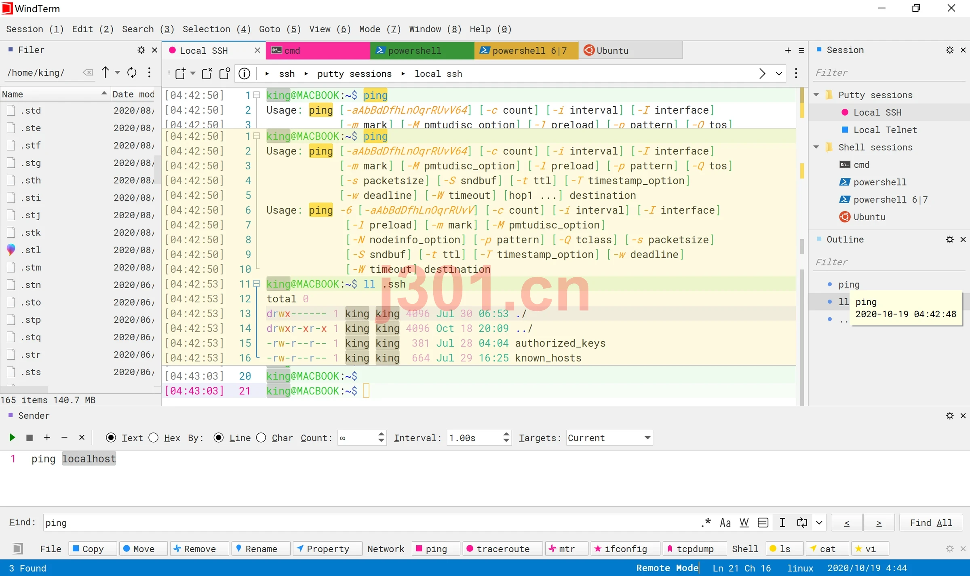Sort Filer by Name column

[55, 94]
